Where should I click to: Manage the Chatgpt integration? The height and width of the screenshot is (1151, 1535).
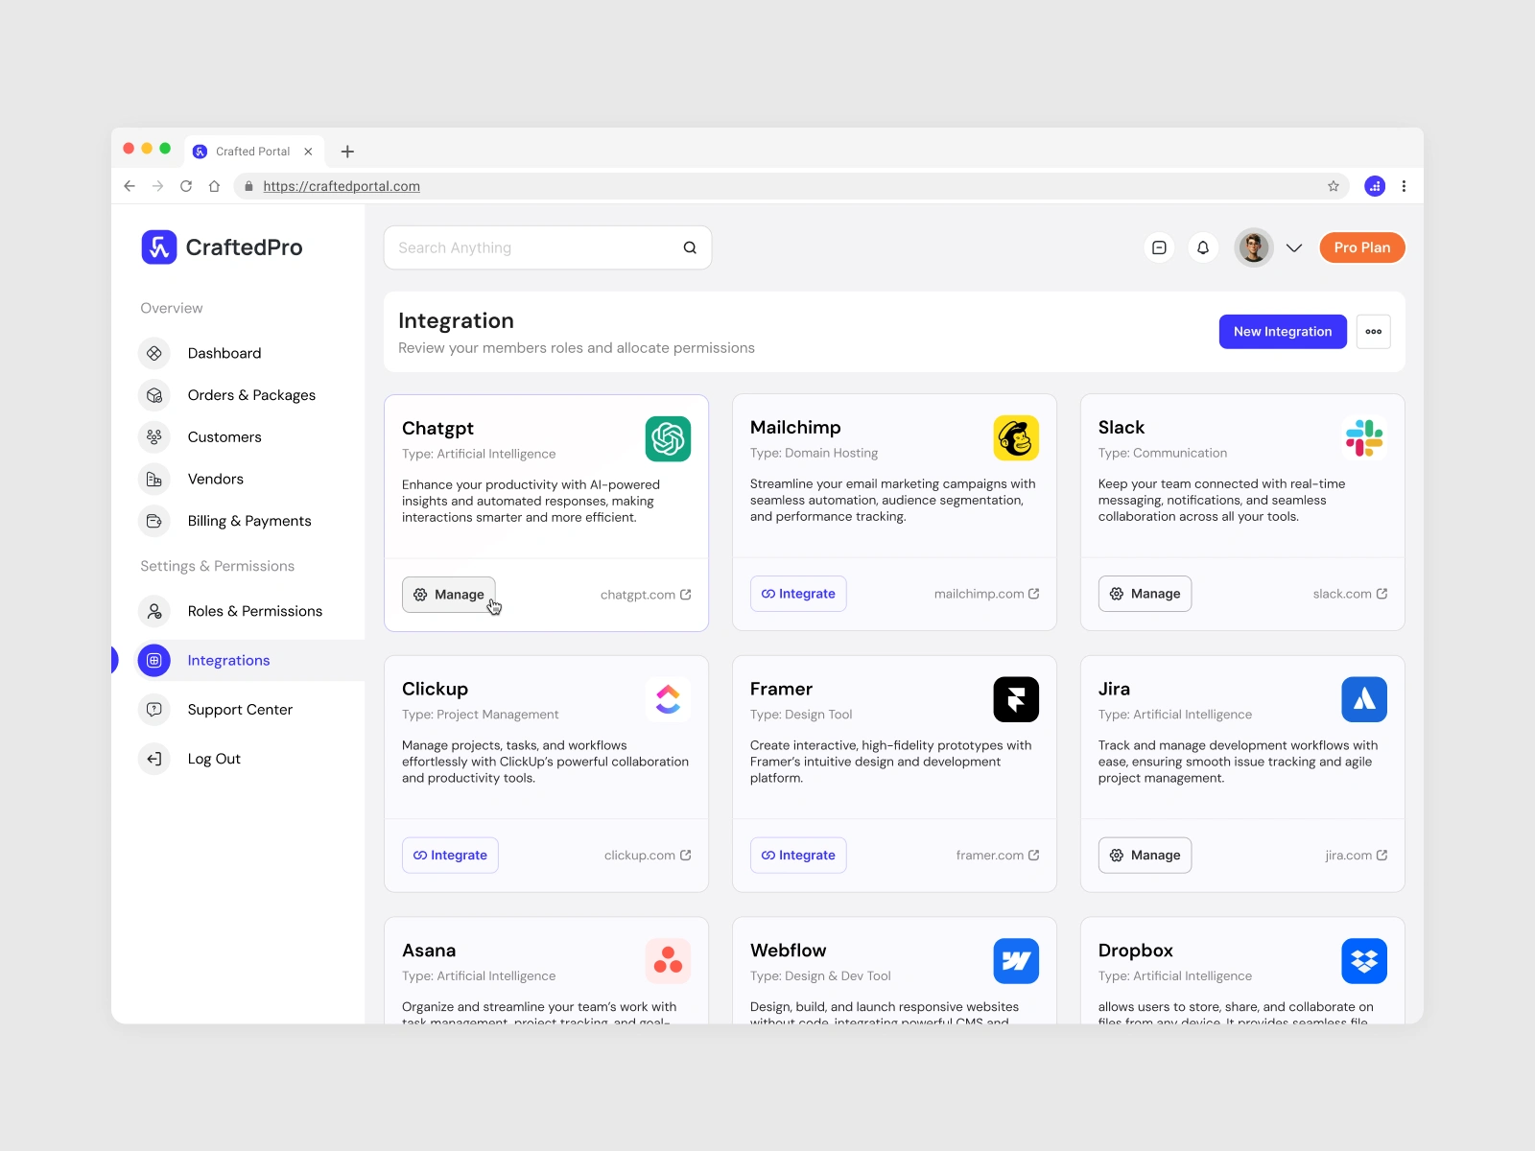(x=449, y=595)
